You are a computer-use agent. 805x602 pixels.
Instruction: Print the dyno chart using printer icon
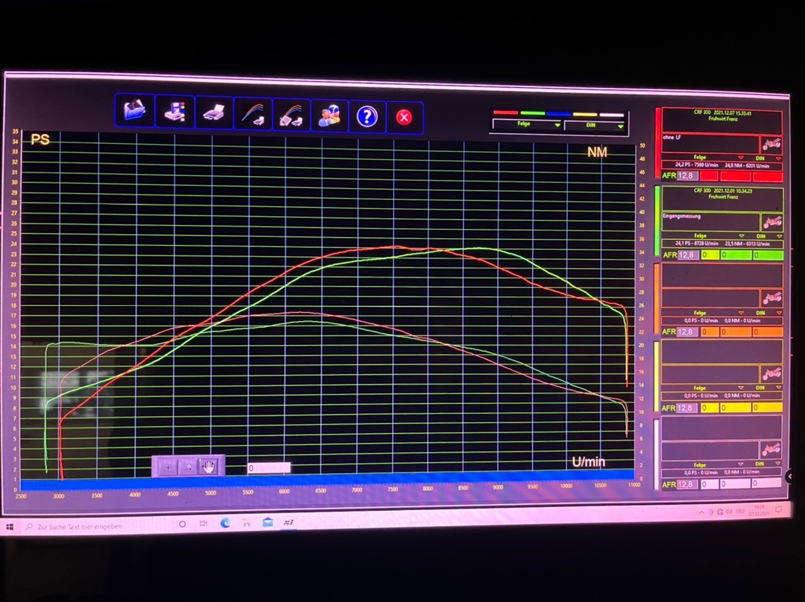[x=214, y=114]
